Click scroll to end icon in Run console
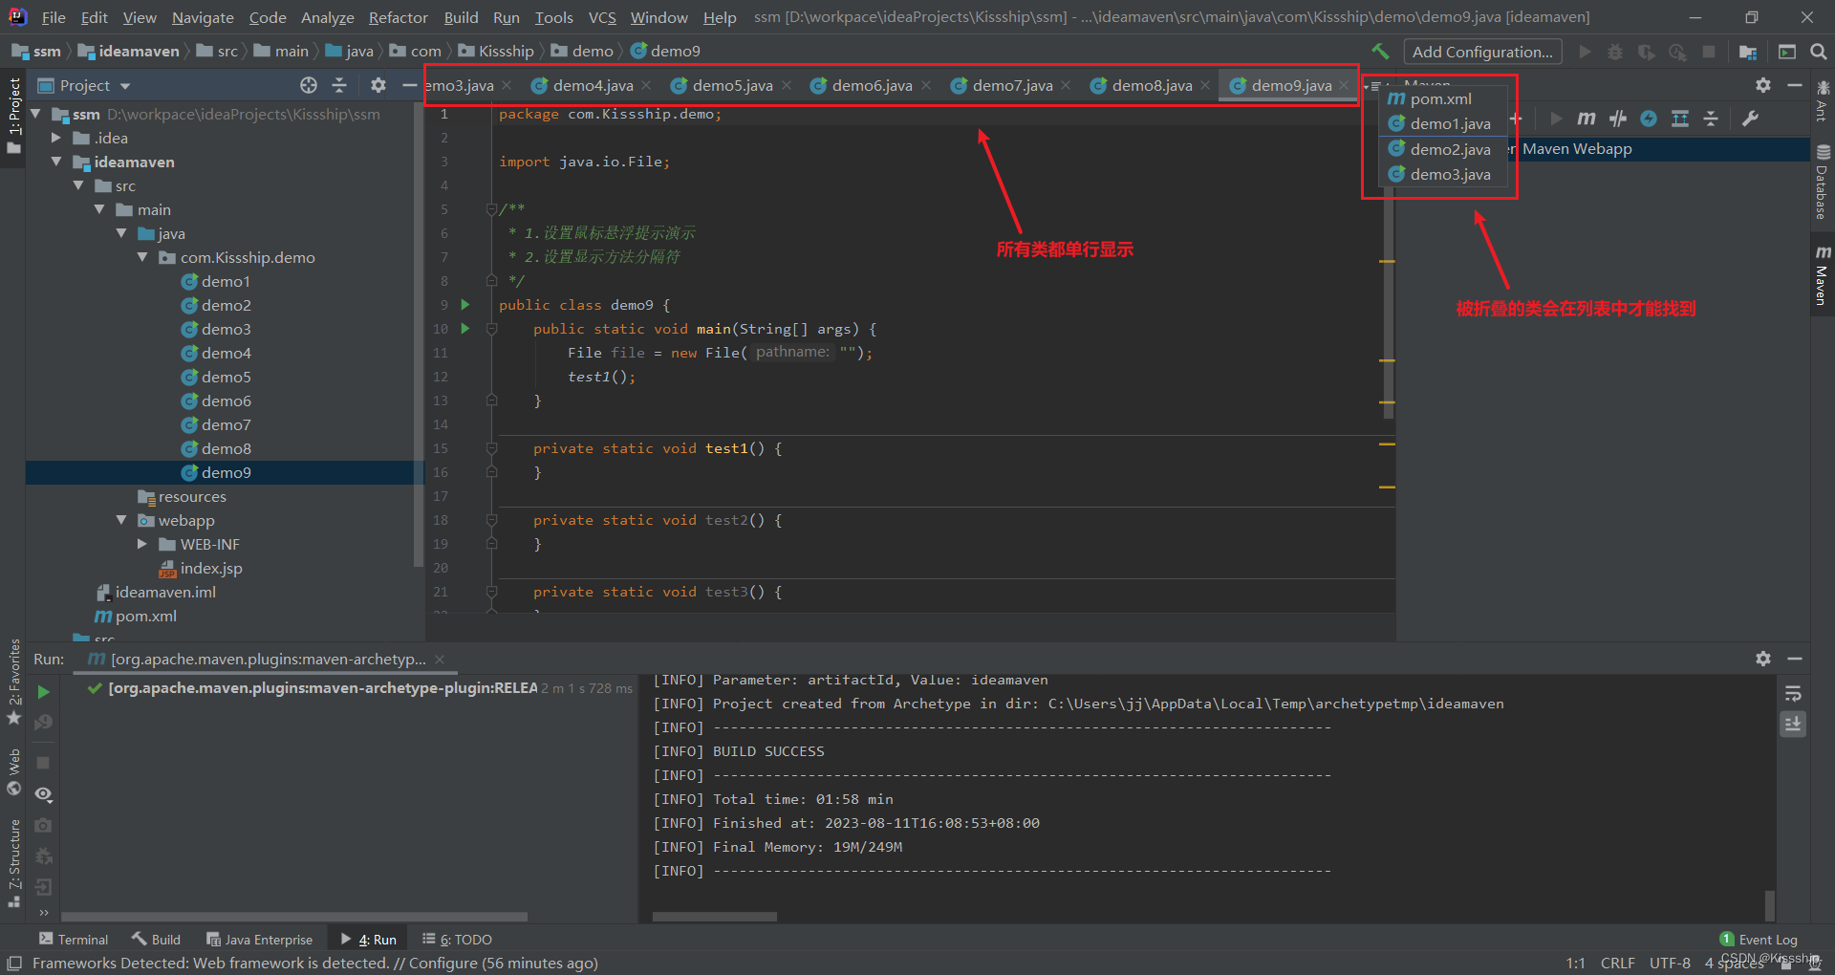Screen dimensions: 1835x975 tap(1793, 724)
